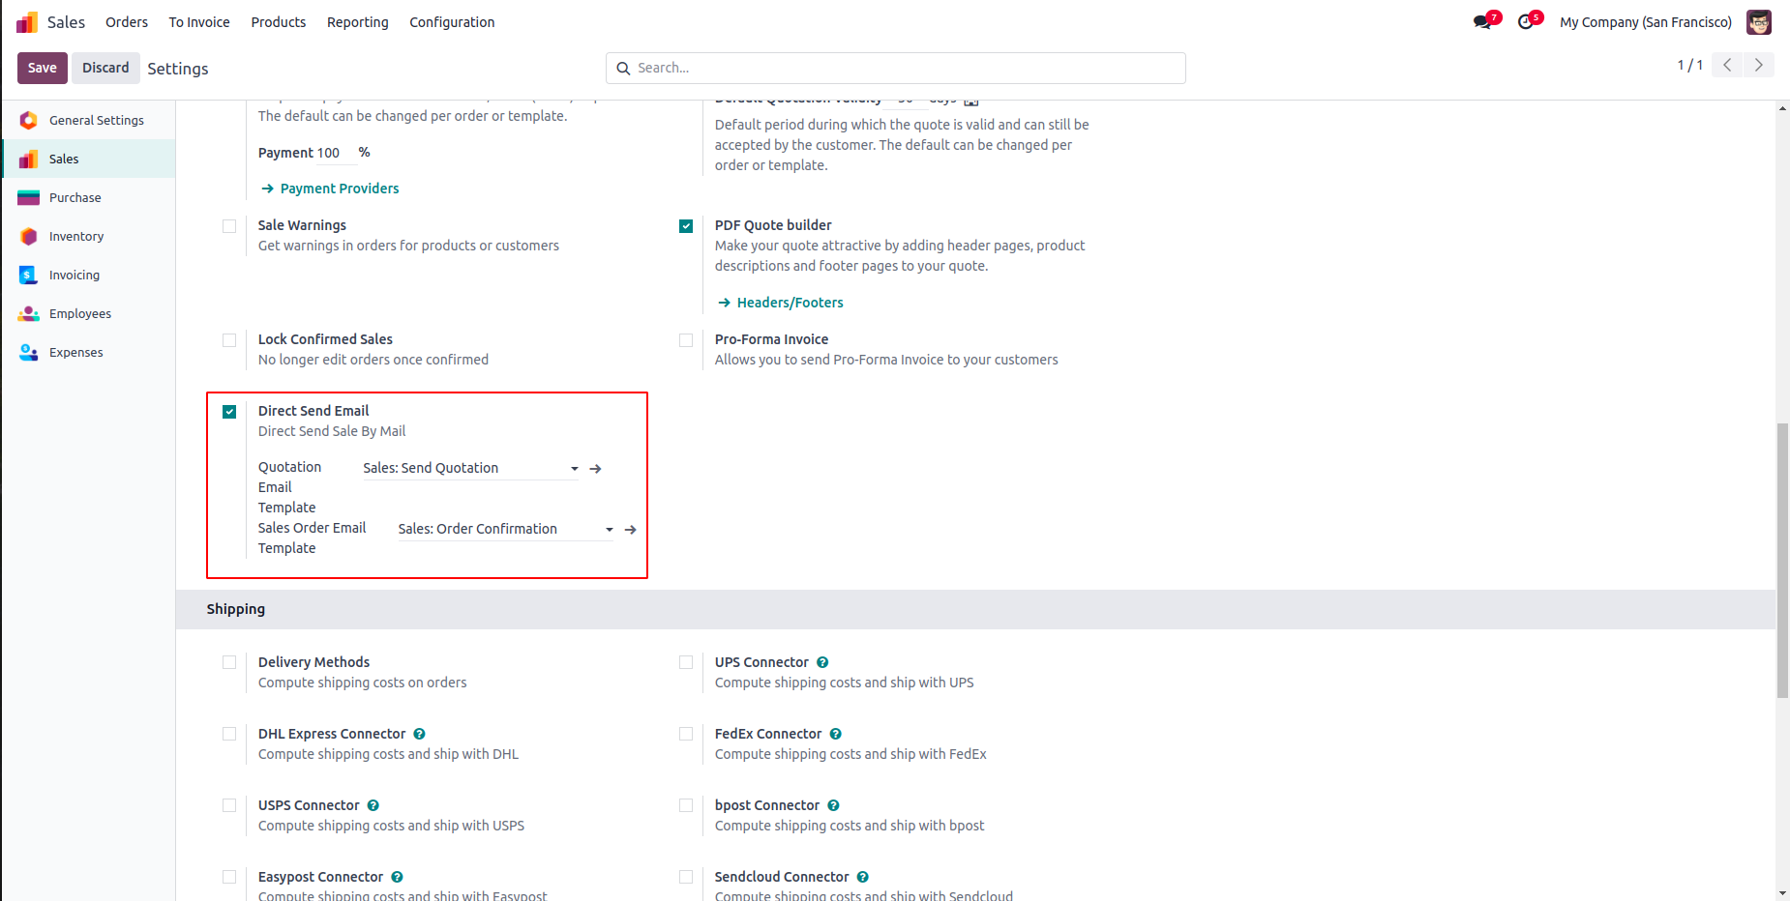
Task: Open Quotation Email Template external link arrow
Action: click(x=596, y=469)
